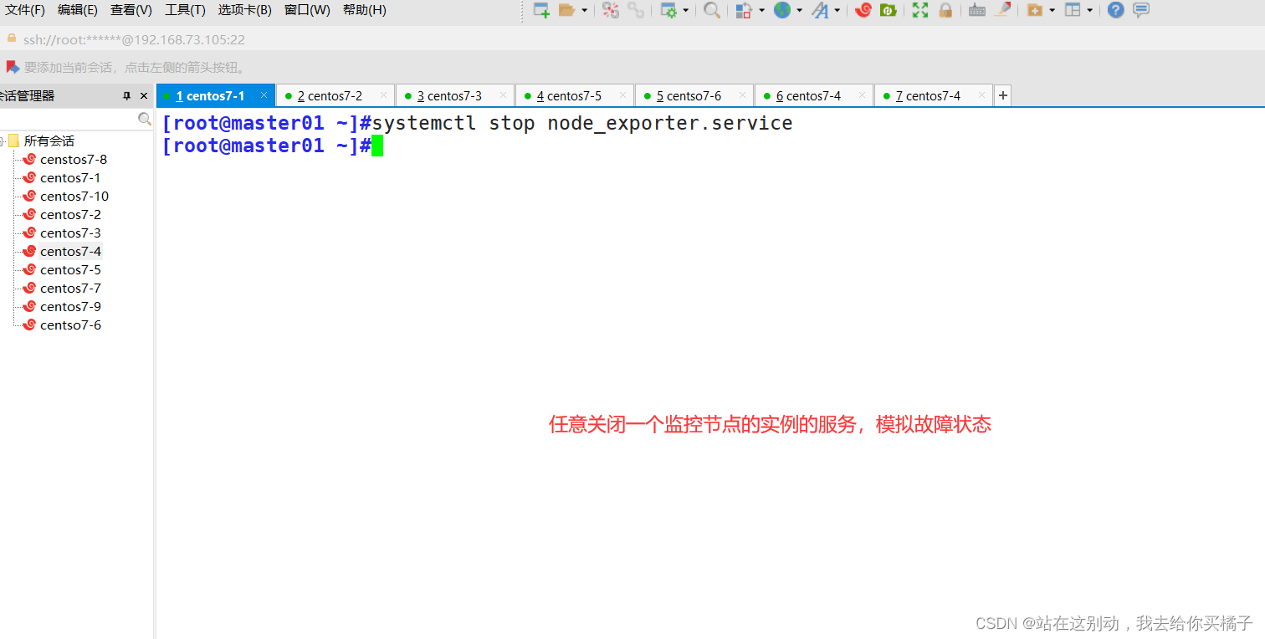Viewport: 1265px width, 639px height.
Task: Open a new session with the New icon
Action: point(540,11)
